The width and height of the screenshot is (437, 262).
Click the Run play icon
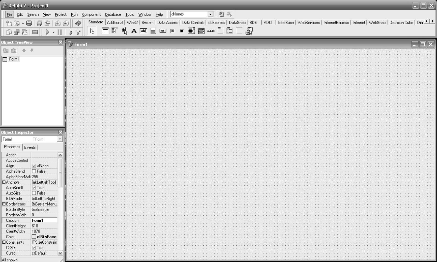click(47, 32)
